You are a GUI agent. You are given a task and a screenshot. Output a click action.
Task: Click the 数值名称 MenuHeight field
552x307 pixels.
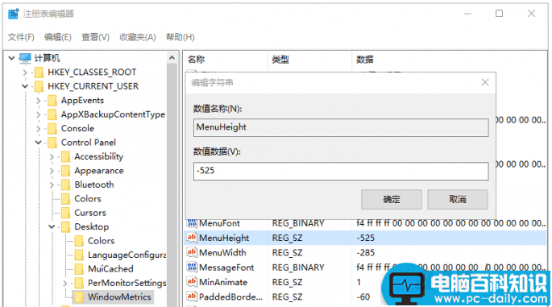pyautogui.click(x=341, y=127)
